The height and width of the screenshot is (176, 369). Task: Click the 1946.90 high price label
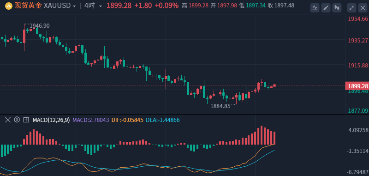tap(40, 26)
